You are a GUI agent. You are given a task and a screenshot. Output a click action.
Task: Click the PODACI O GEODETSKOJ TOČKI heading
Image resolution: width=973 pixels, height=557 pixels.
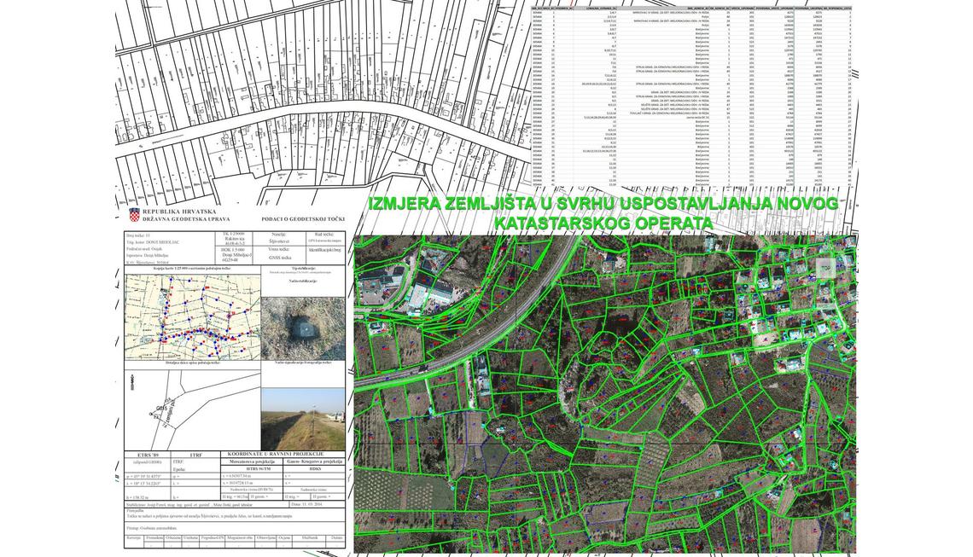click(x=303, y=219)
